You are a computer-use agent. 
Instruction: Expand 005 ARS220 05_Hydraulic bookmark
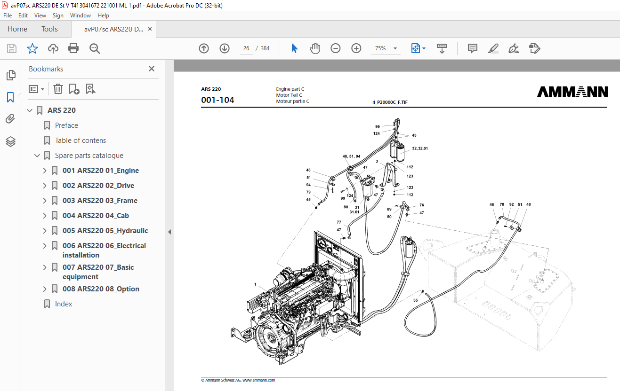tap(45, 231)
